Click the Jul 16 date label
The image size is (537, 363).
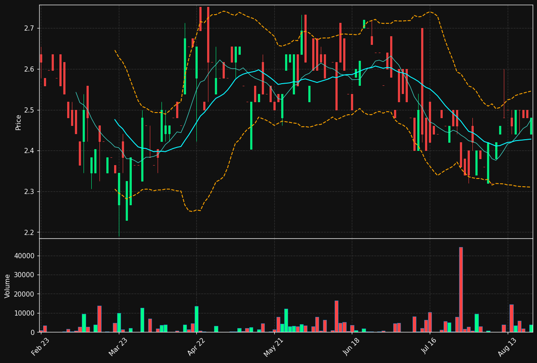[429, 347]
